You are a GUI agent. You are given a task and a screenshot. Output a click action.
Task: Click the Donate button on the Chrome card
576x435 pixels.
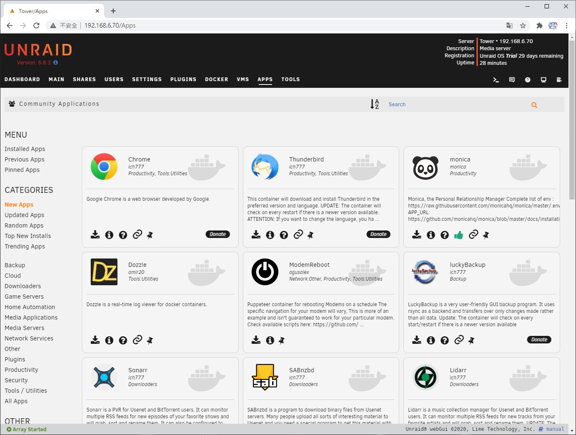coord(217,234)
